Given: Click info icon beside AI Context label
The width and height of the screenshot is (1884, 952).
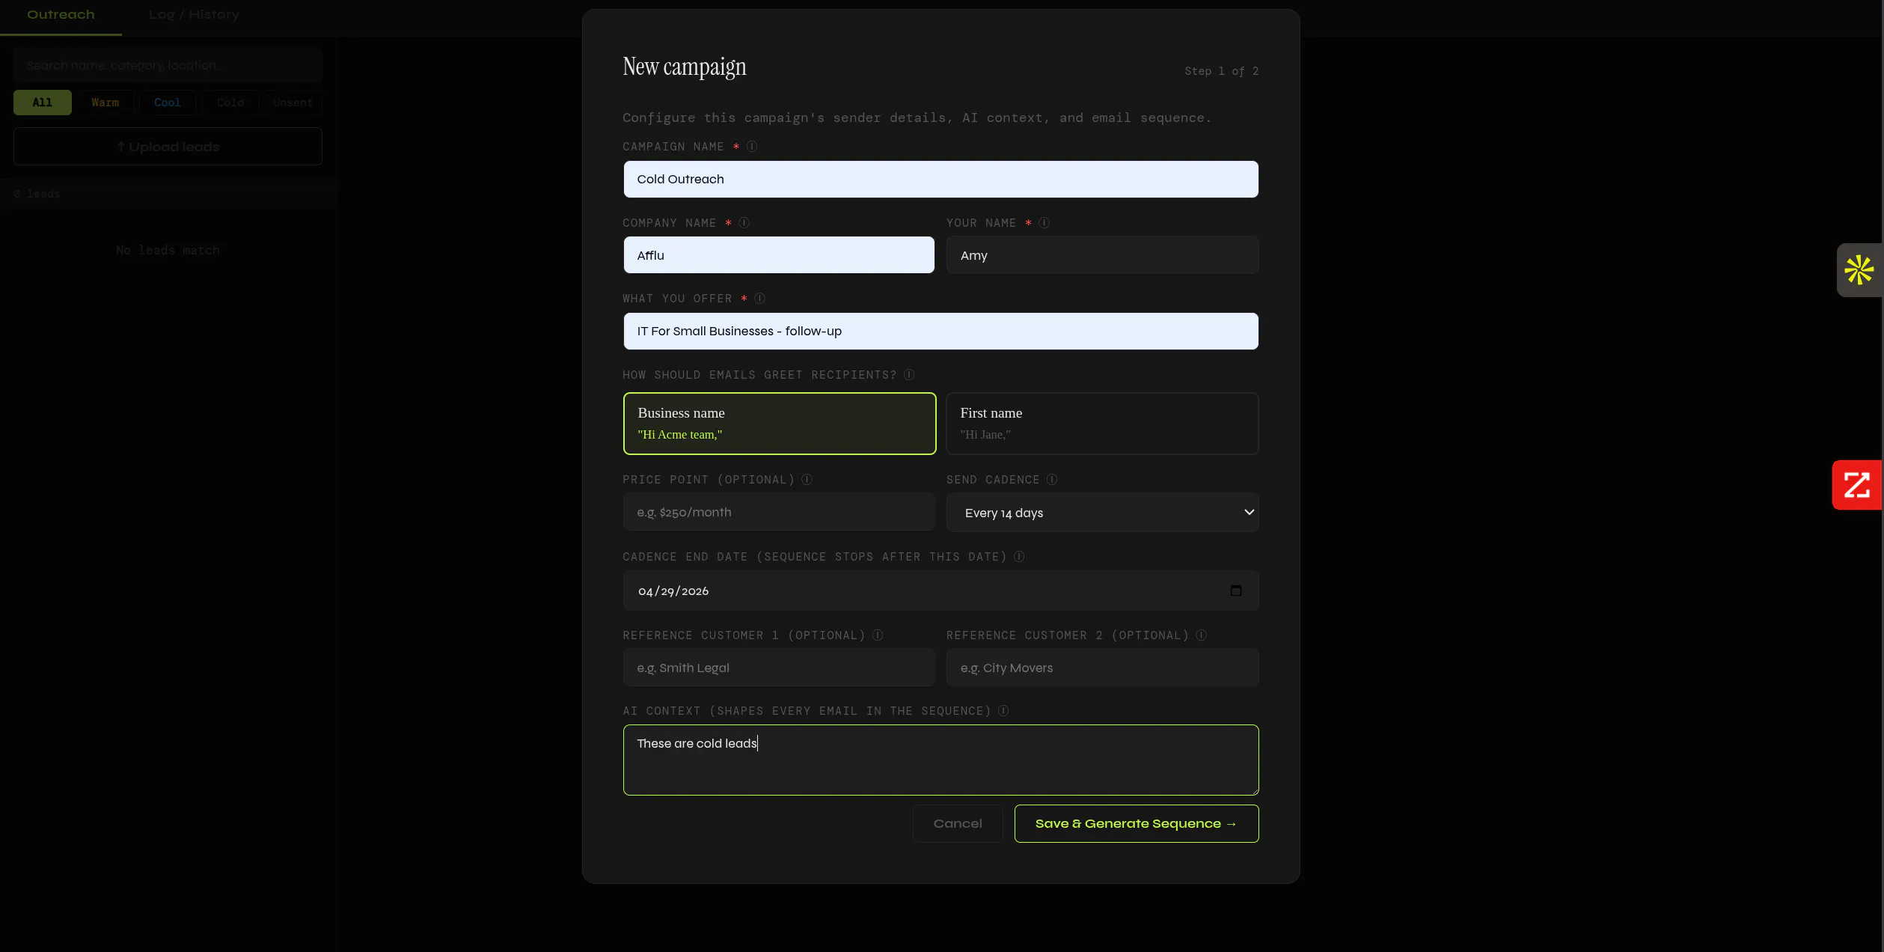Looking at the screenshot, I should coord(1003,711).
